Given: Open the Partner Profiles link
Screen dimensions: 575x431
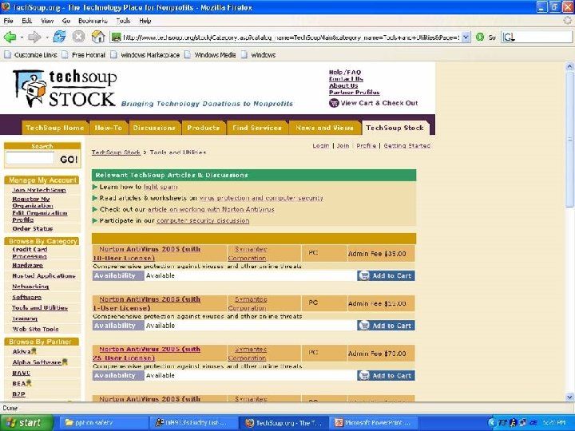Looking at the screenshot, I should [355, 93].
